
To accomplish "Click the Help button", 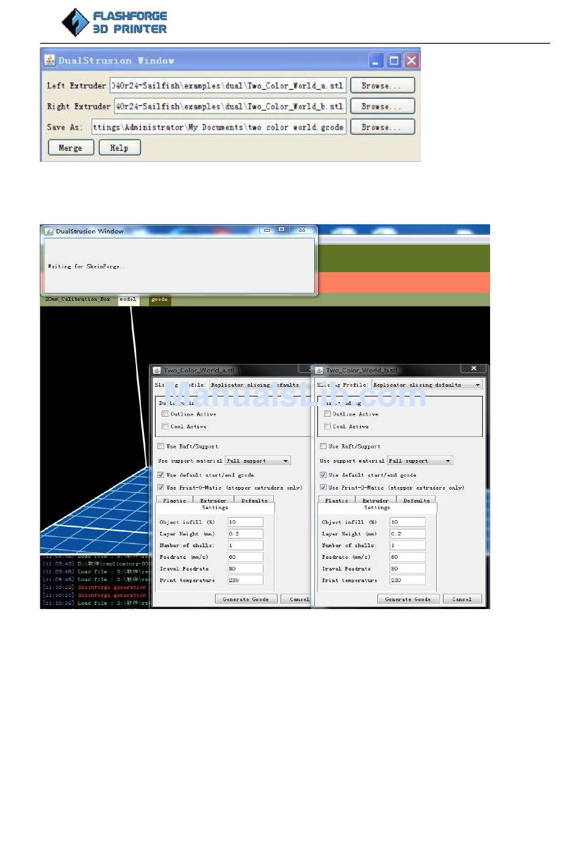I will pos(119,148).
